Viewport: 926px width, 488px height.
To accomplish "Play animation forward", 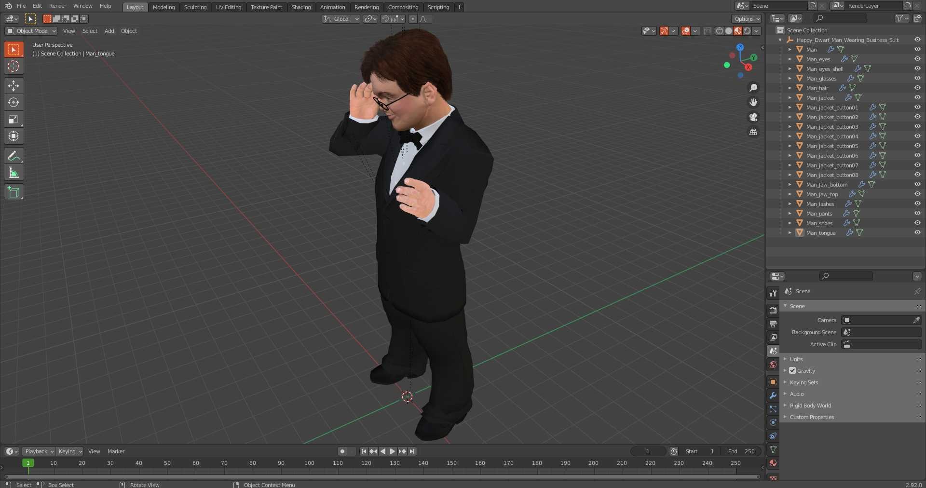I will (x=393, y=451).
